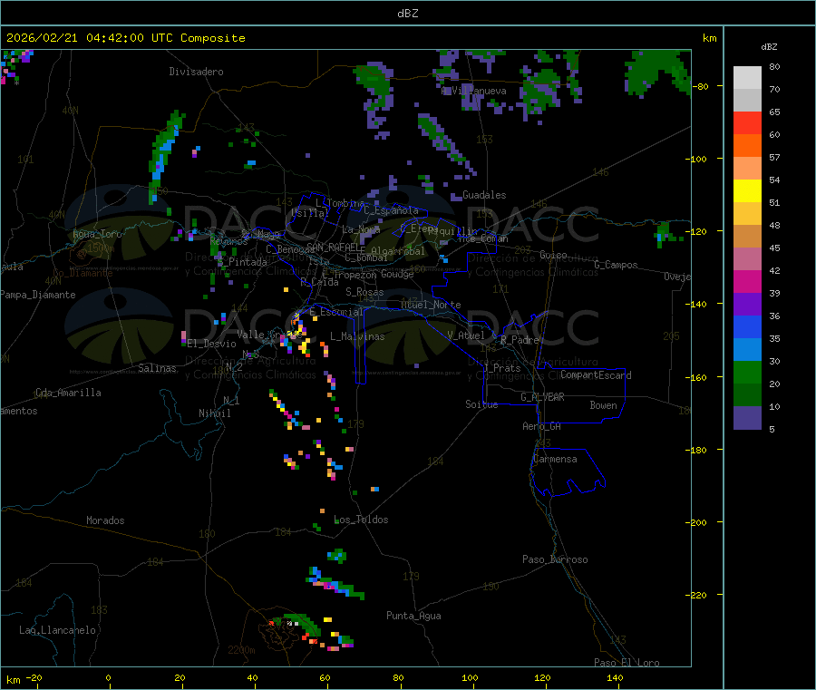Click the 140 tick label on the horizontal axis
Screen dimensions: 816x690
pyautogui.click(x=615, y=677)
